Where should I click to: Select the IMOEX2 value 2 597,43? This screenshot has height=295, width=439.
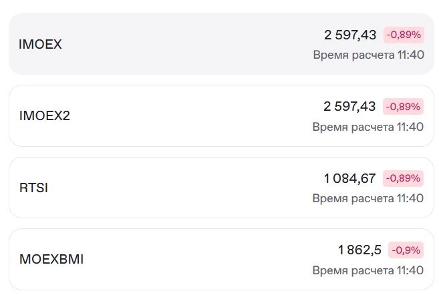coord(349,107)
